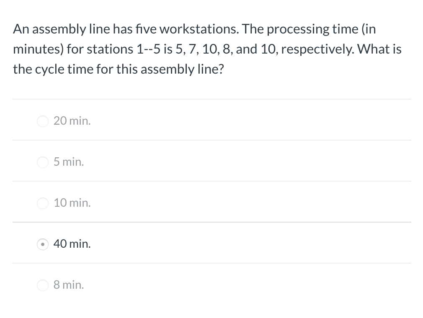The height and width of the screenshot is (318, 423).
Task: Click the empty radio next to 20 min
Action: click(43, 121)
